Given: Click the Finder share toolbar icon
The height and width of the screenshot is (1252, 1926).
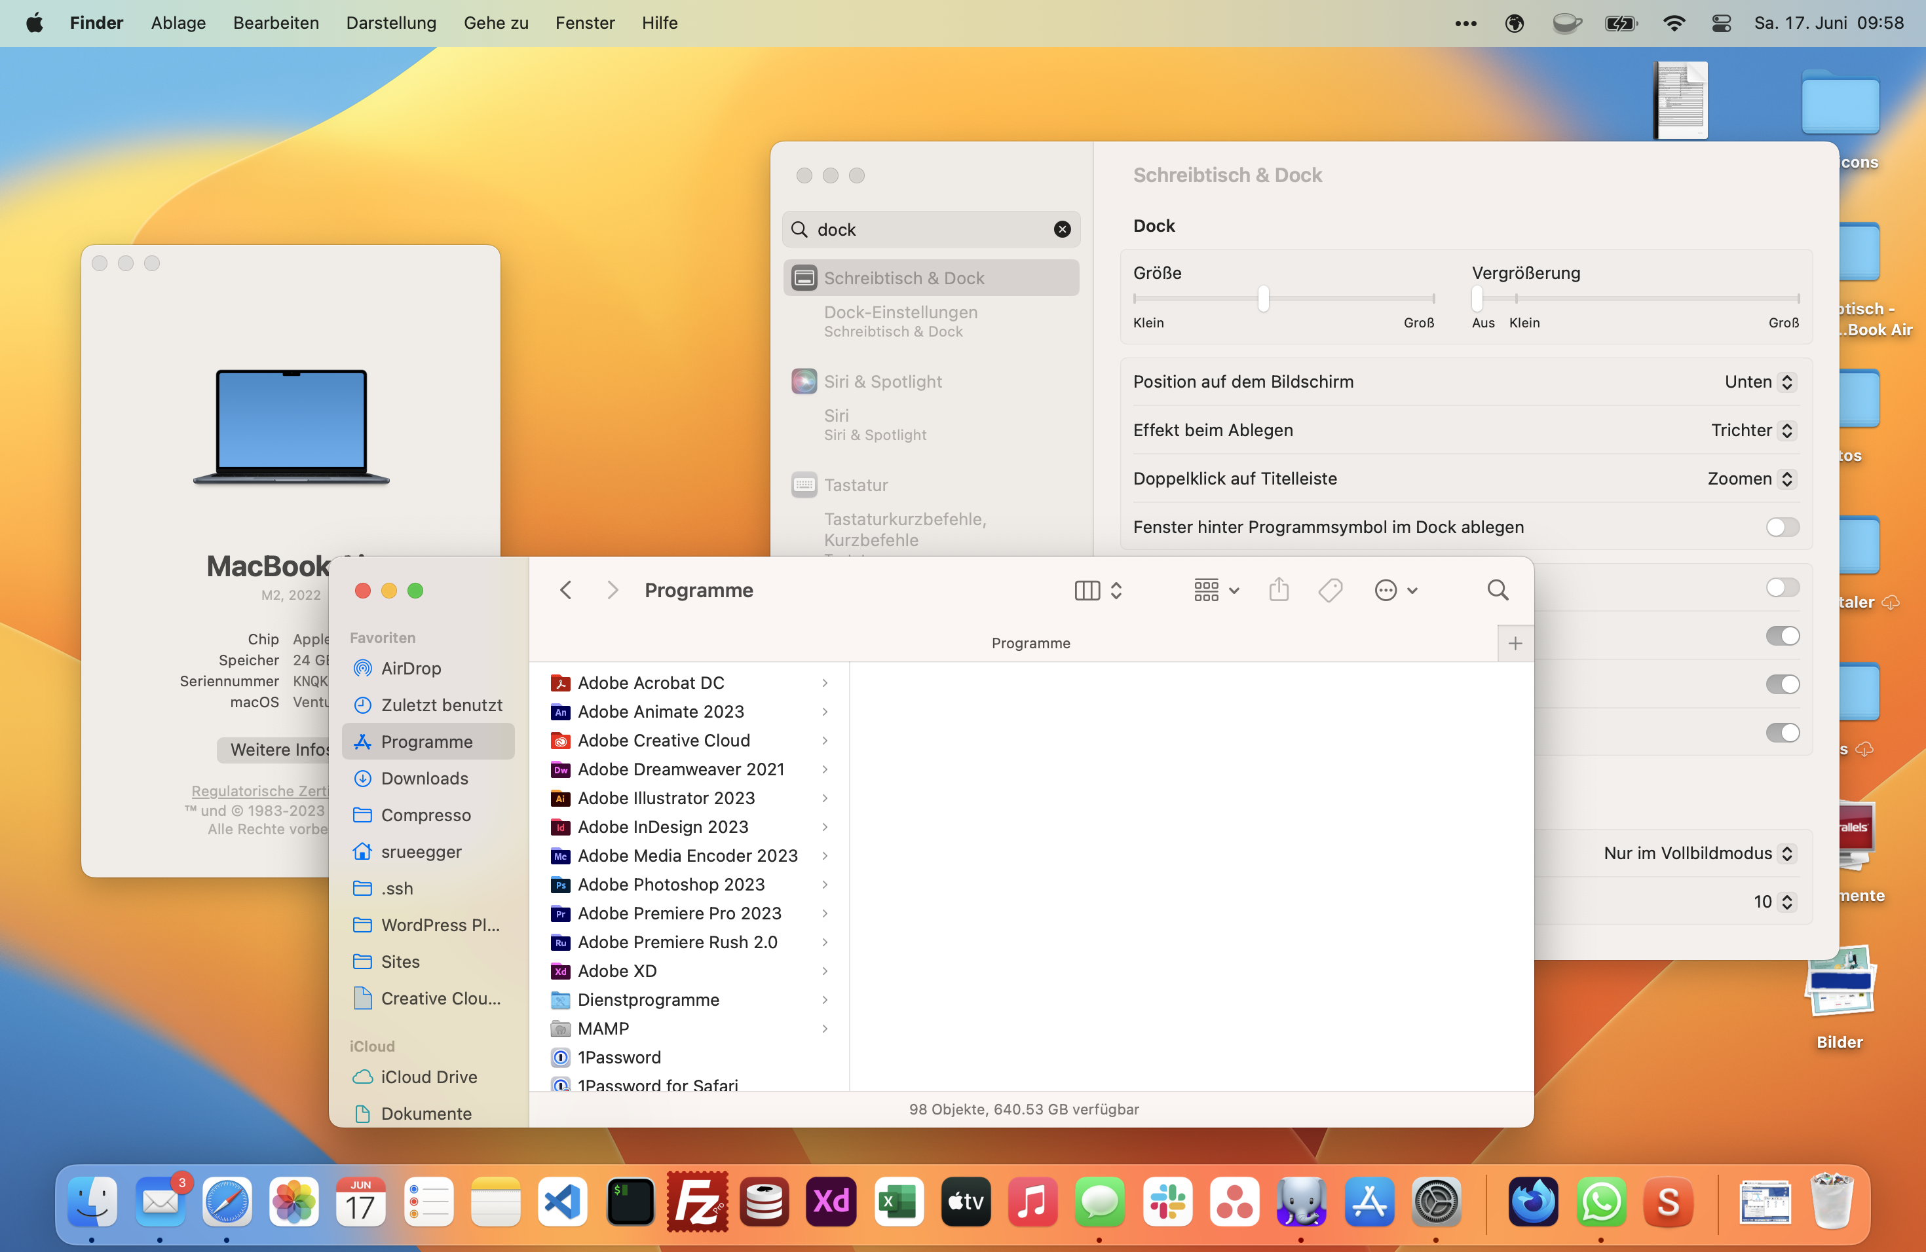Looking at the screenshot, I should (x=1279, y=591).
